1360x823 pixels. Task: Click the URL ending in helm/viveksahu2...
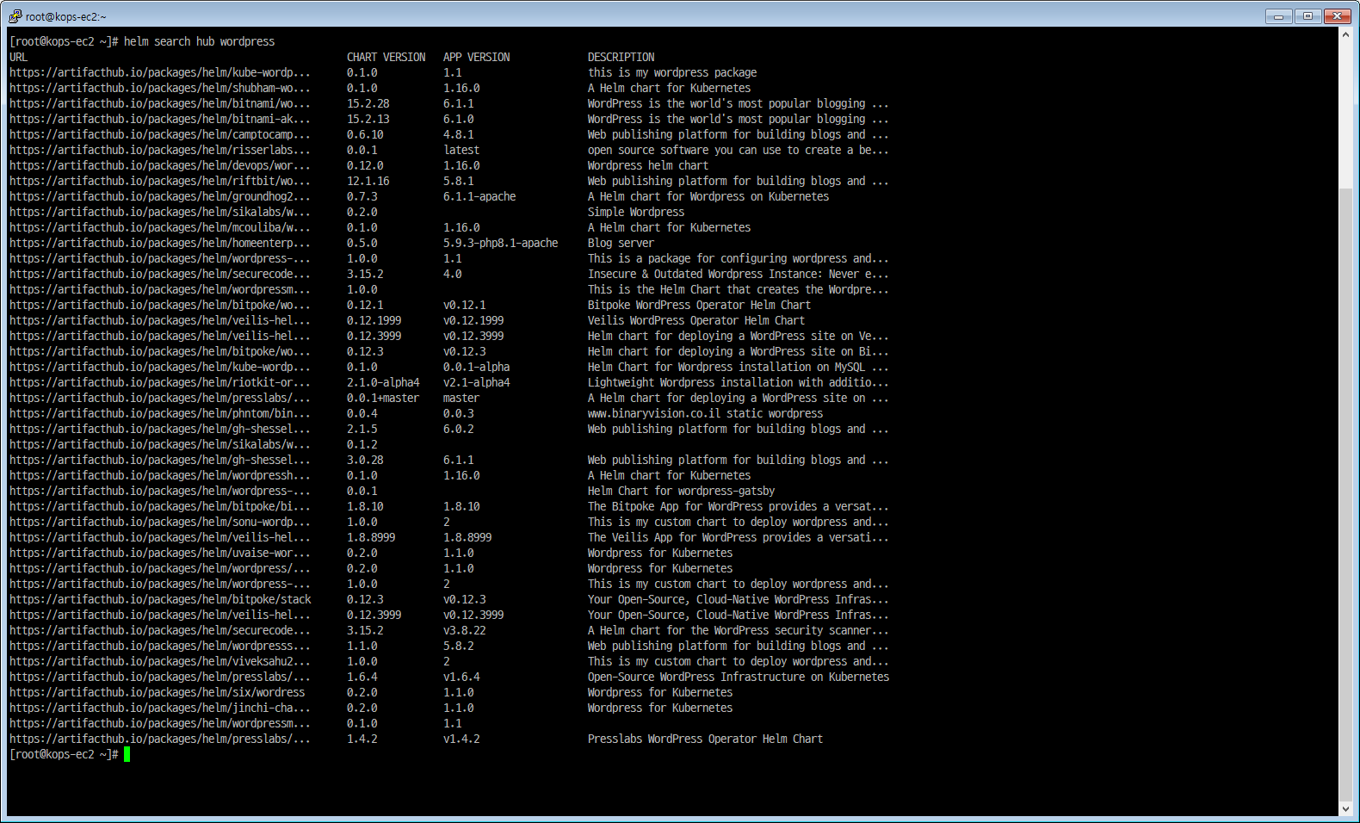click(x=160, y=661)
